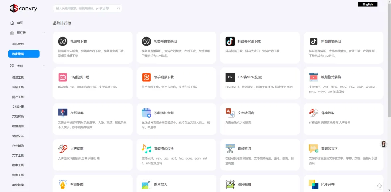Open the FLV转MP4 icon
Viewport: 391px width, 192px height.
click(230, 77)
